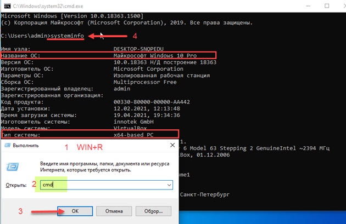The image size is (346, 224).
Task: Click the DESKTOP-5NQPEDU host name value
Action: (x=138, y=49)
